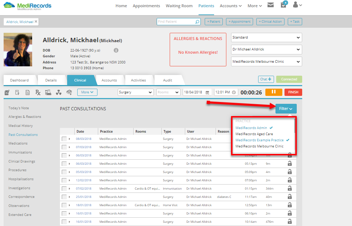Open Waiting Room in top navigation
This screenshot has width=352, height=226.
pyautogui.click(x=179, y=6)
